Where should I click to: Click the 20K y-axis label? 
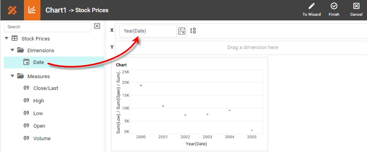coord(126,82)
